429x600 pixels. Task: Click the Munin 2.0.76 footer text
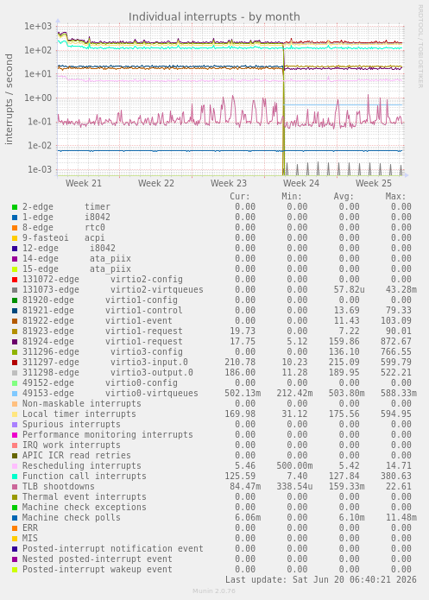[214, 591]
